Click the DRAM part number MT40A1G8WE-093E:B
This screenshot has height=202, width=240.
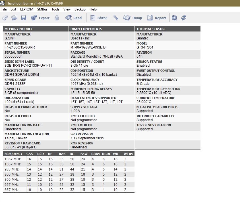click(x=88, y=47)
